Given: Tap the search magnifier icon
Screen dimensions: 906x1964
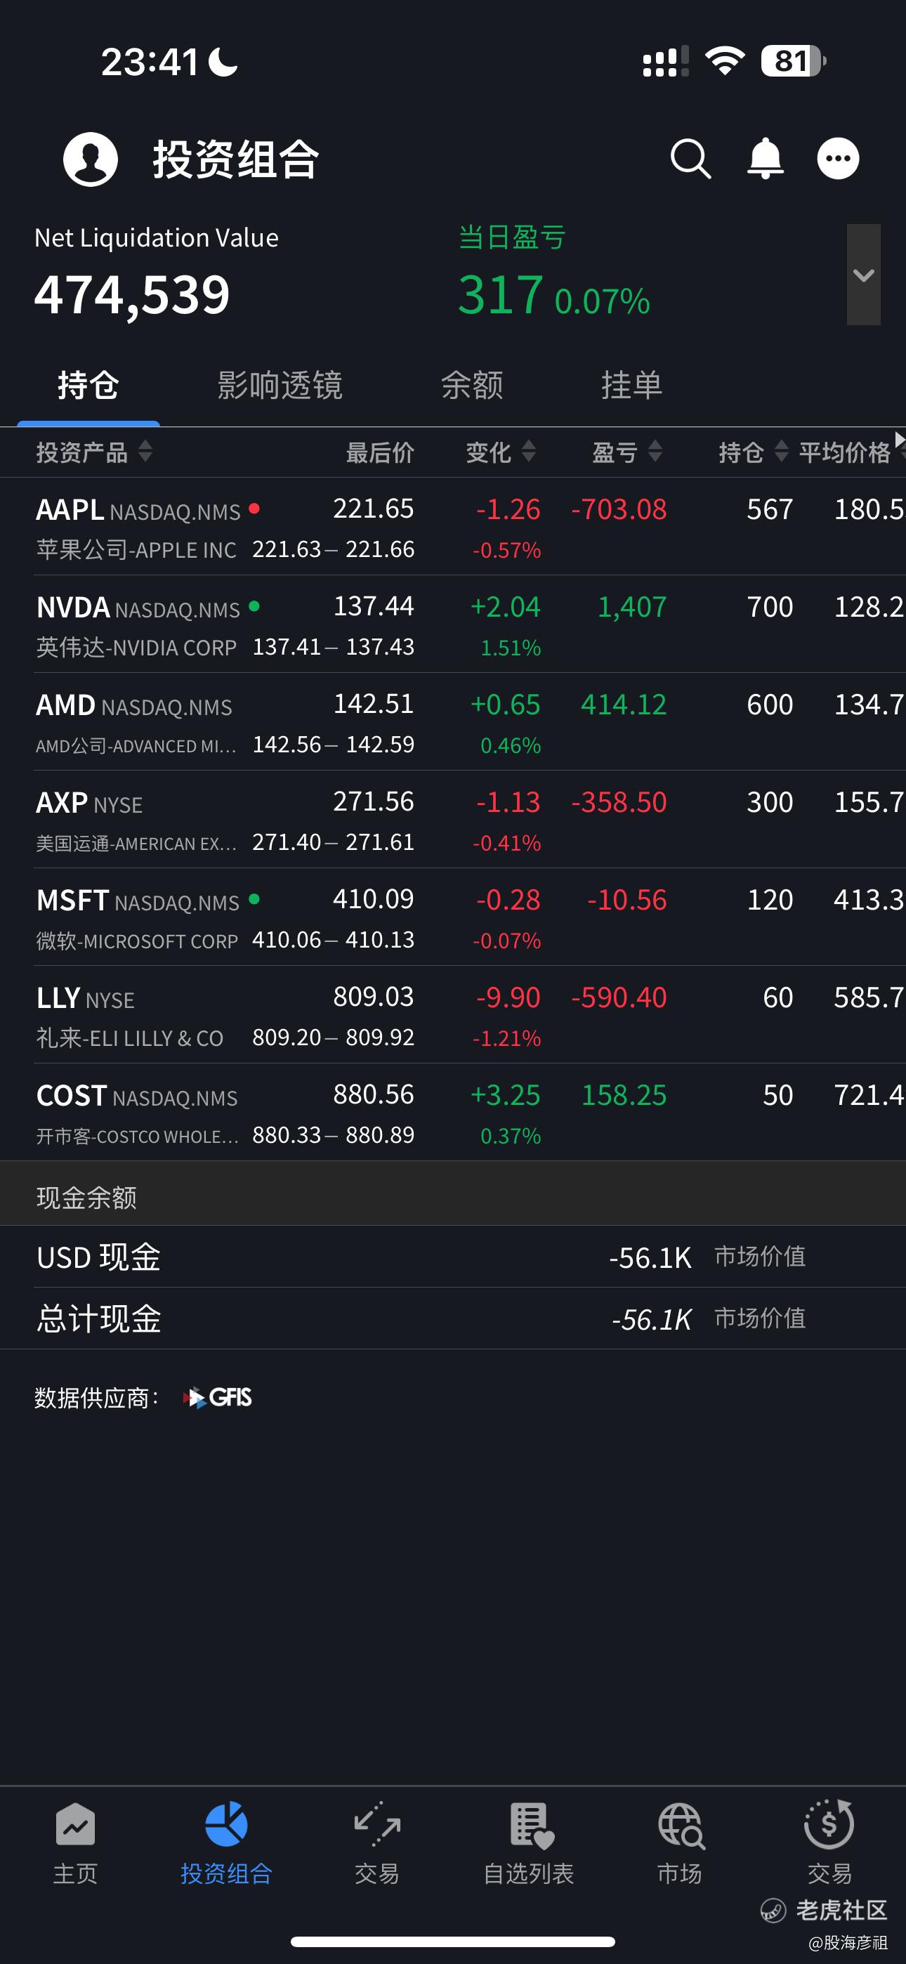Looking at the screenshot, I should [691, 159].
